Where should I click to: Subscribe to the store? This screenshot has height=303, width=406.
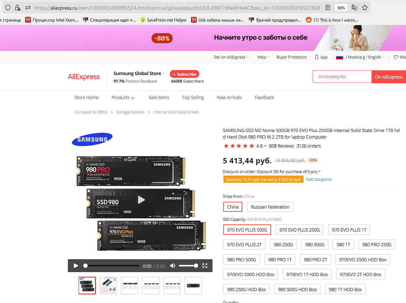[x=185, y=74]
